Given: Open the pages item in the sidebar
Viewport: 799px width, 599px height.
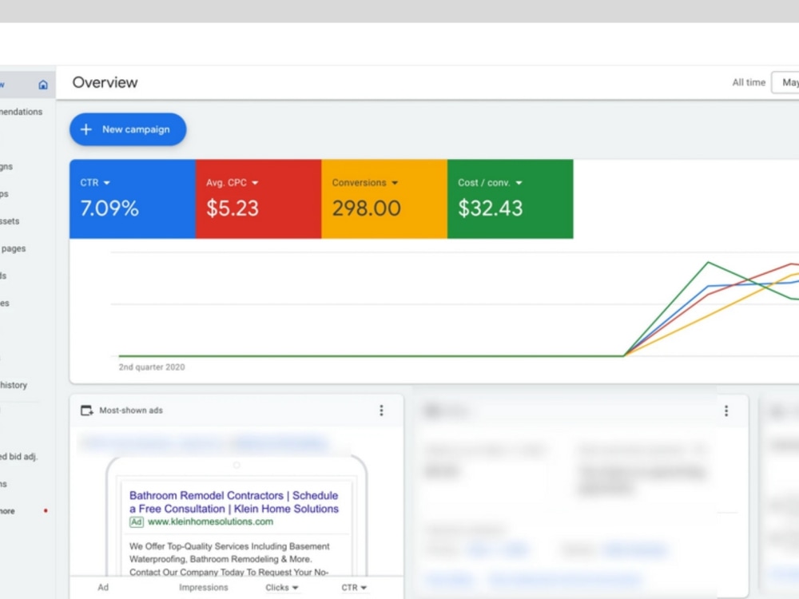Looking at the screenshot, I should click(x=14, y=248).
